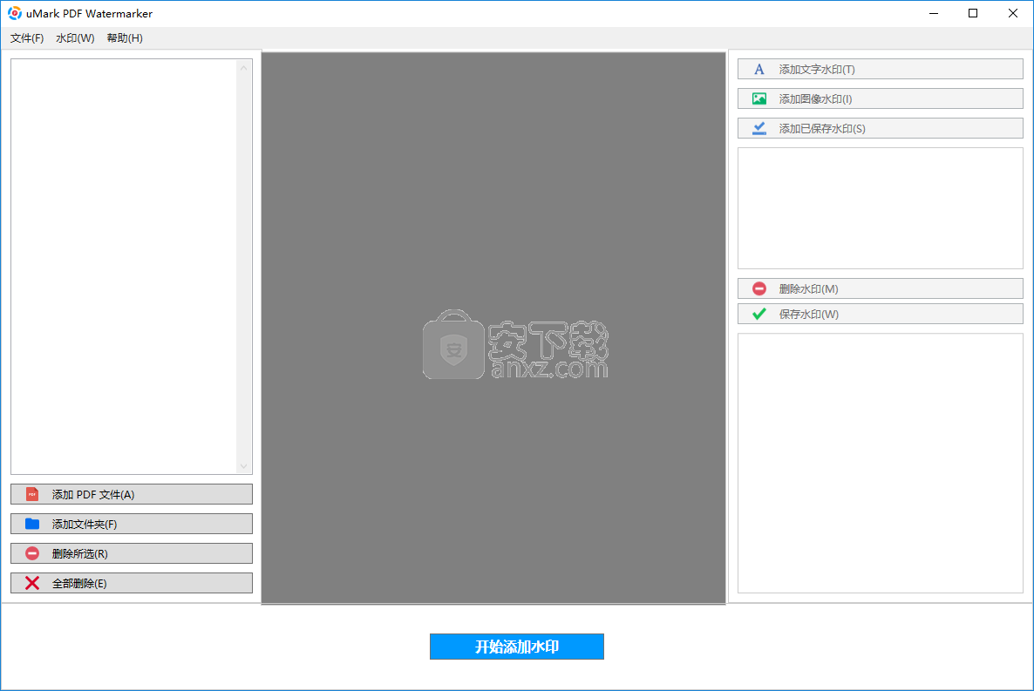Minimize the uMark window
The image size is (1034, 691).
click(934, 13)
